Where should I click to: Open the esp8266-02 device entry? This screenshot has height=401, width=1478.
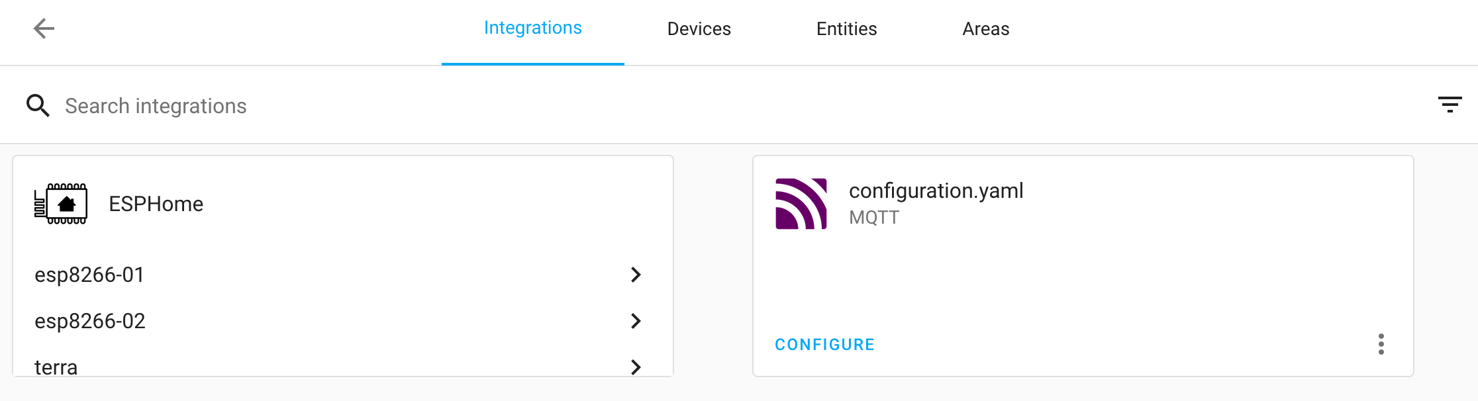[90, 321]
